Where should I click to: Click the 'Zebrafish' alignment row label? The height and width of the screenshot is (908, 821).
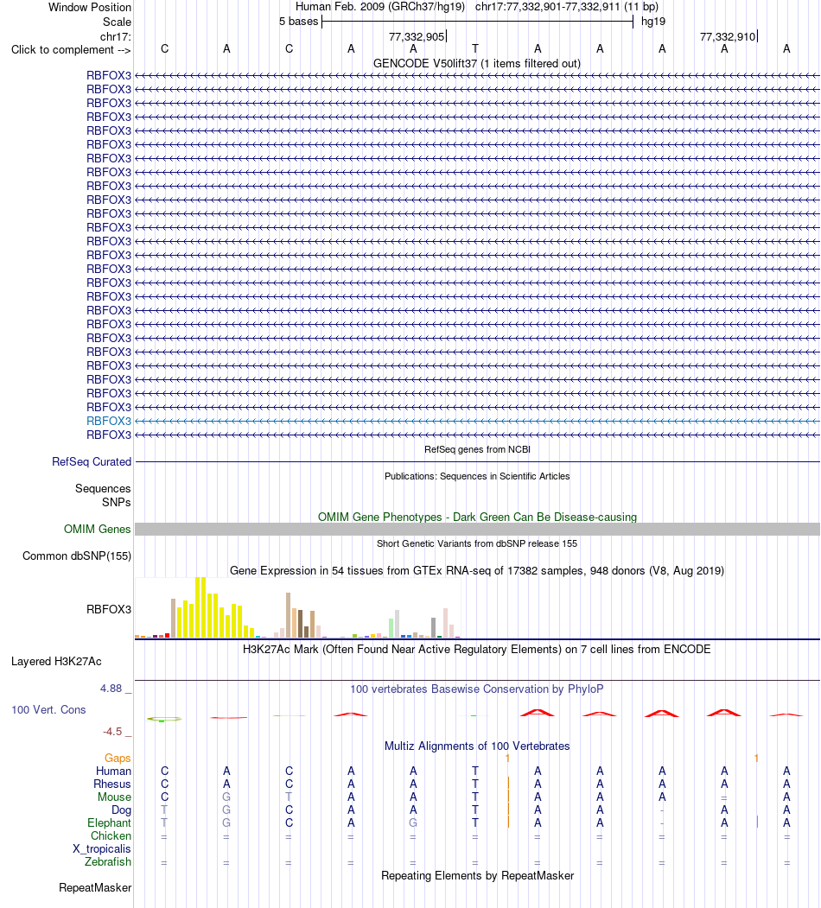(108, 861)
